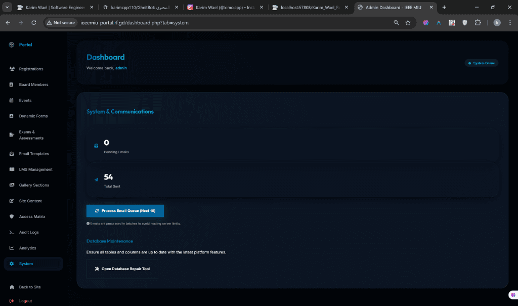518x306 pixels.
Task: Go to Events in the sidebar
Action: 25,101
